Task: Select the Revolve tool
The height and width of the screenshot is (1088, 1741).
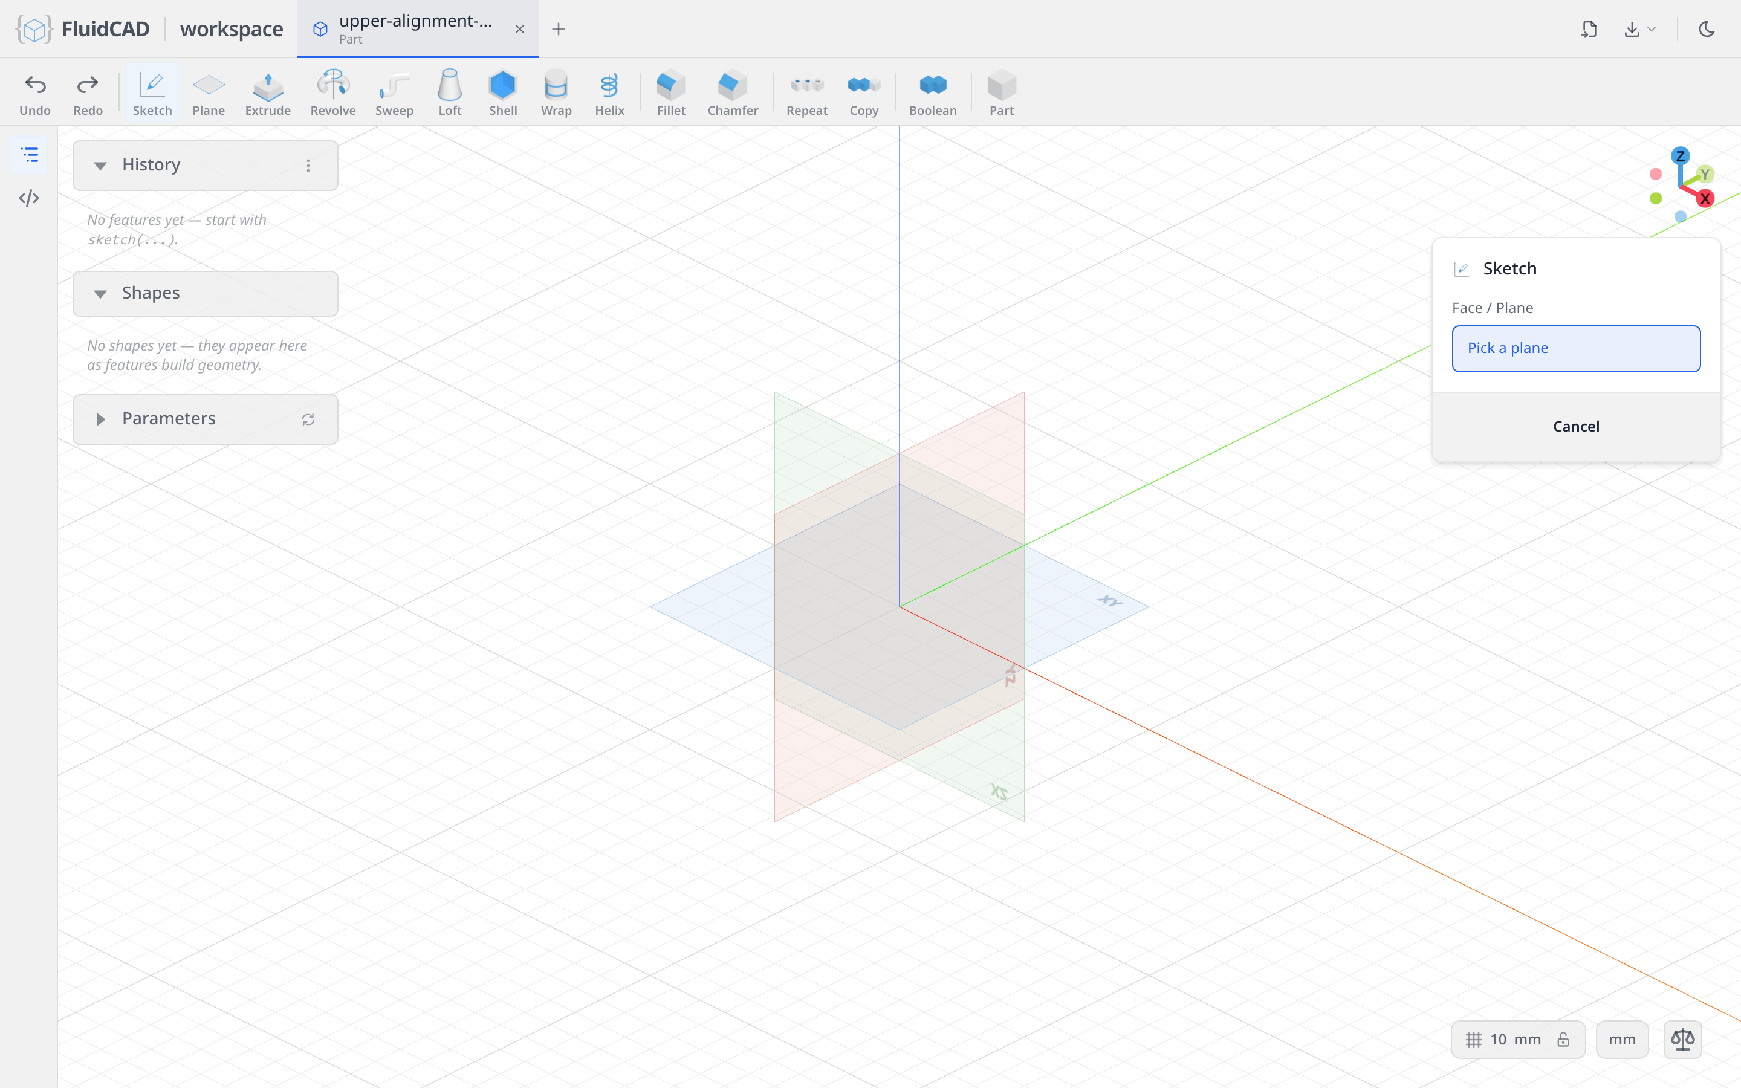Action: click(x=333, y=94)
